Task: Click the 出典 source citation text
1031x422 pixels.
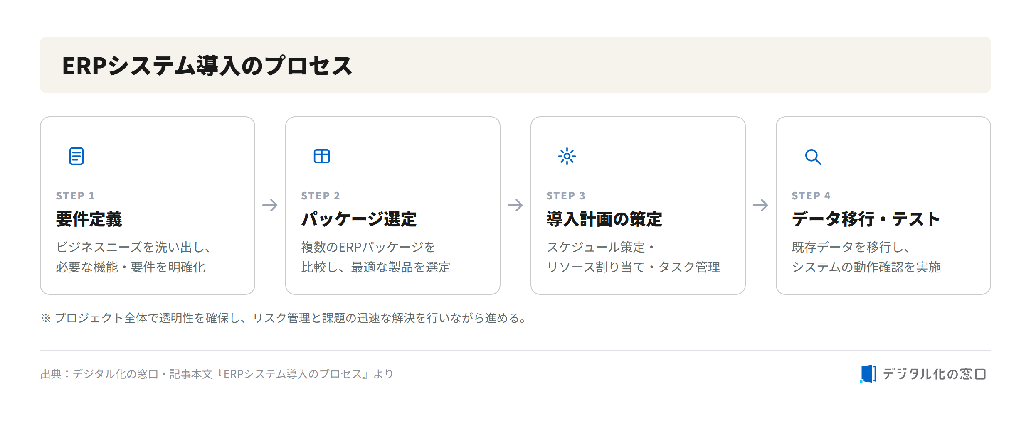Action: point(217,374)
